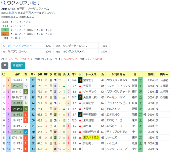
Task: Click the S level badge for 神戸新聞杯
Action: [x=80, y=114]
